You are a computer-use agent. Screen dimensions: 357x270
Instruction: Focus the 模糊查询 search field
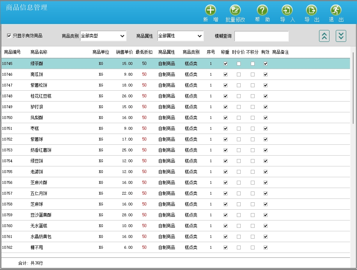pos(261,36)
